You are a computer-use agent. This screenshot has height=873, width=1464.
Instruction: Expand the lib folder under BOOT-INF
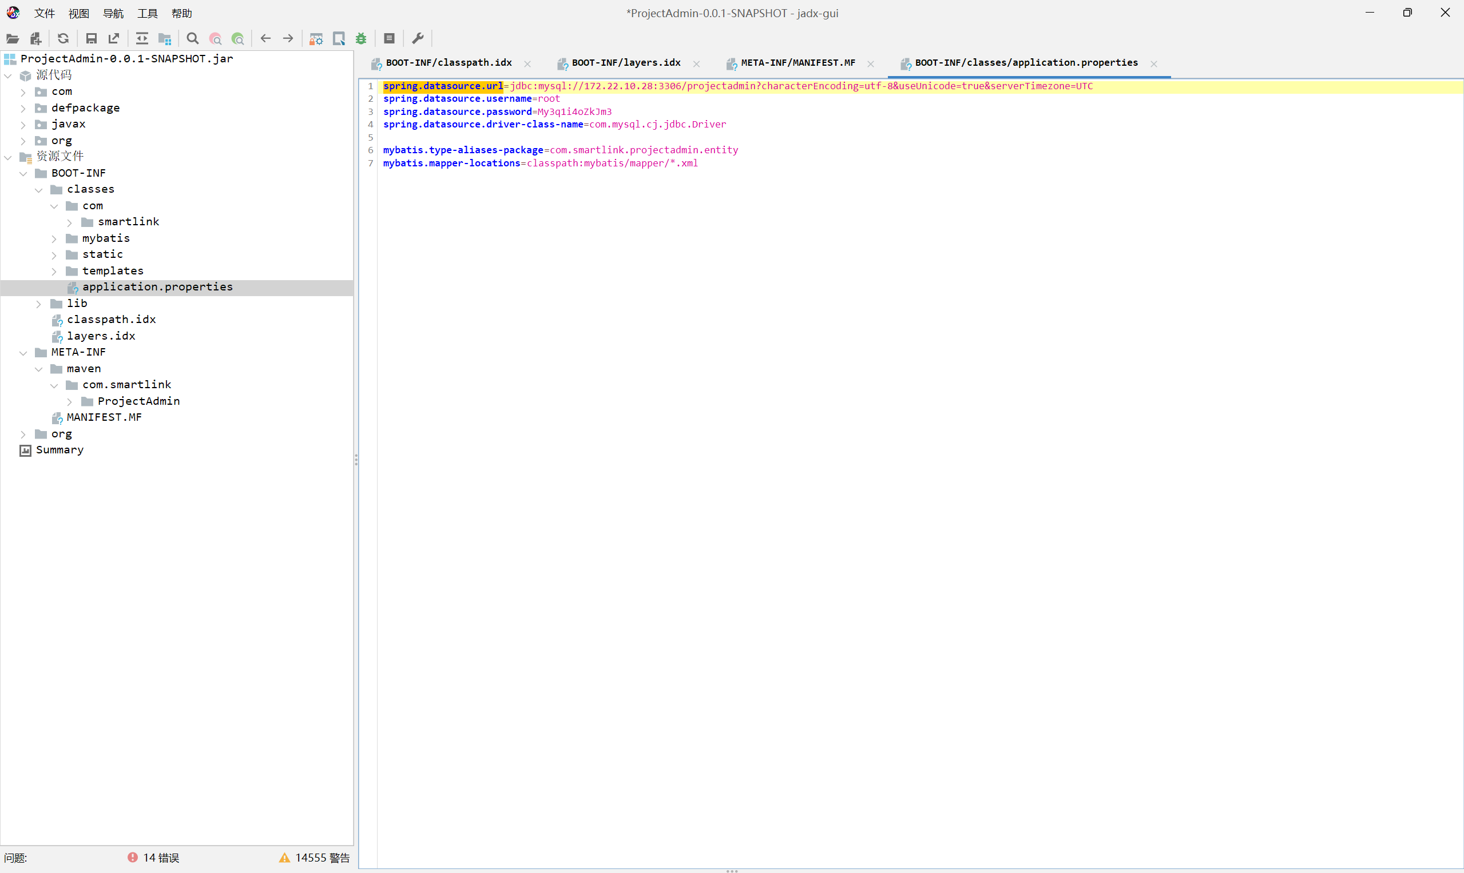pyautogui.click(x=39, y=304)
